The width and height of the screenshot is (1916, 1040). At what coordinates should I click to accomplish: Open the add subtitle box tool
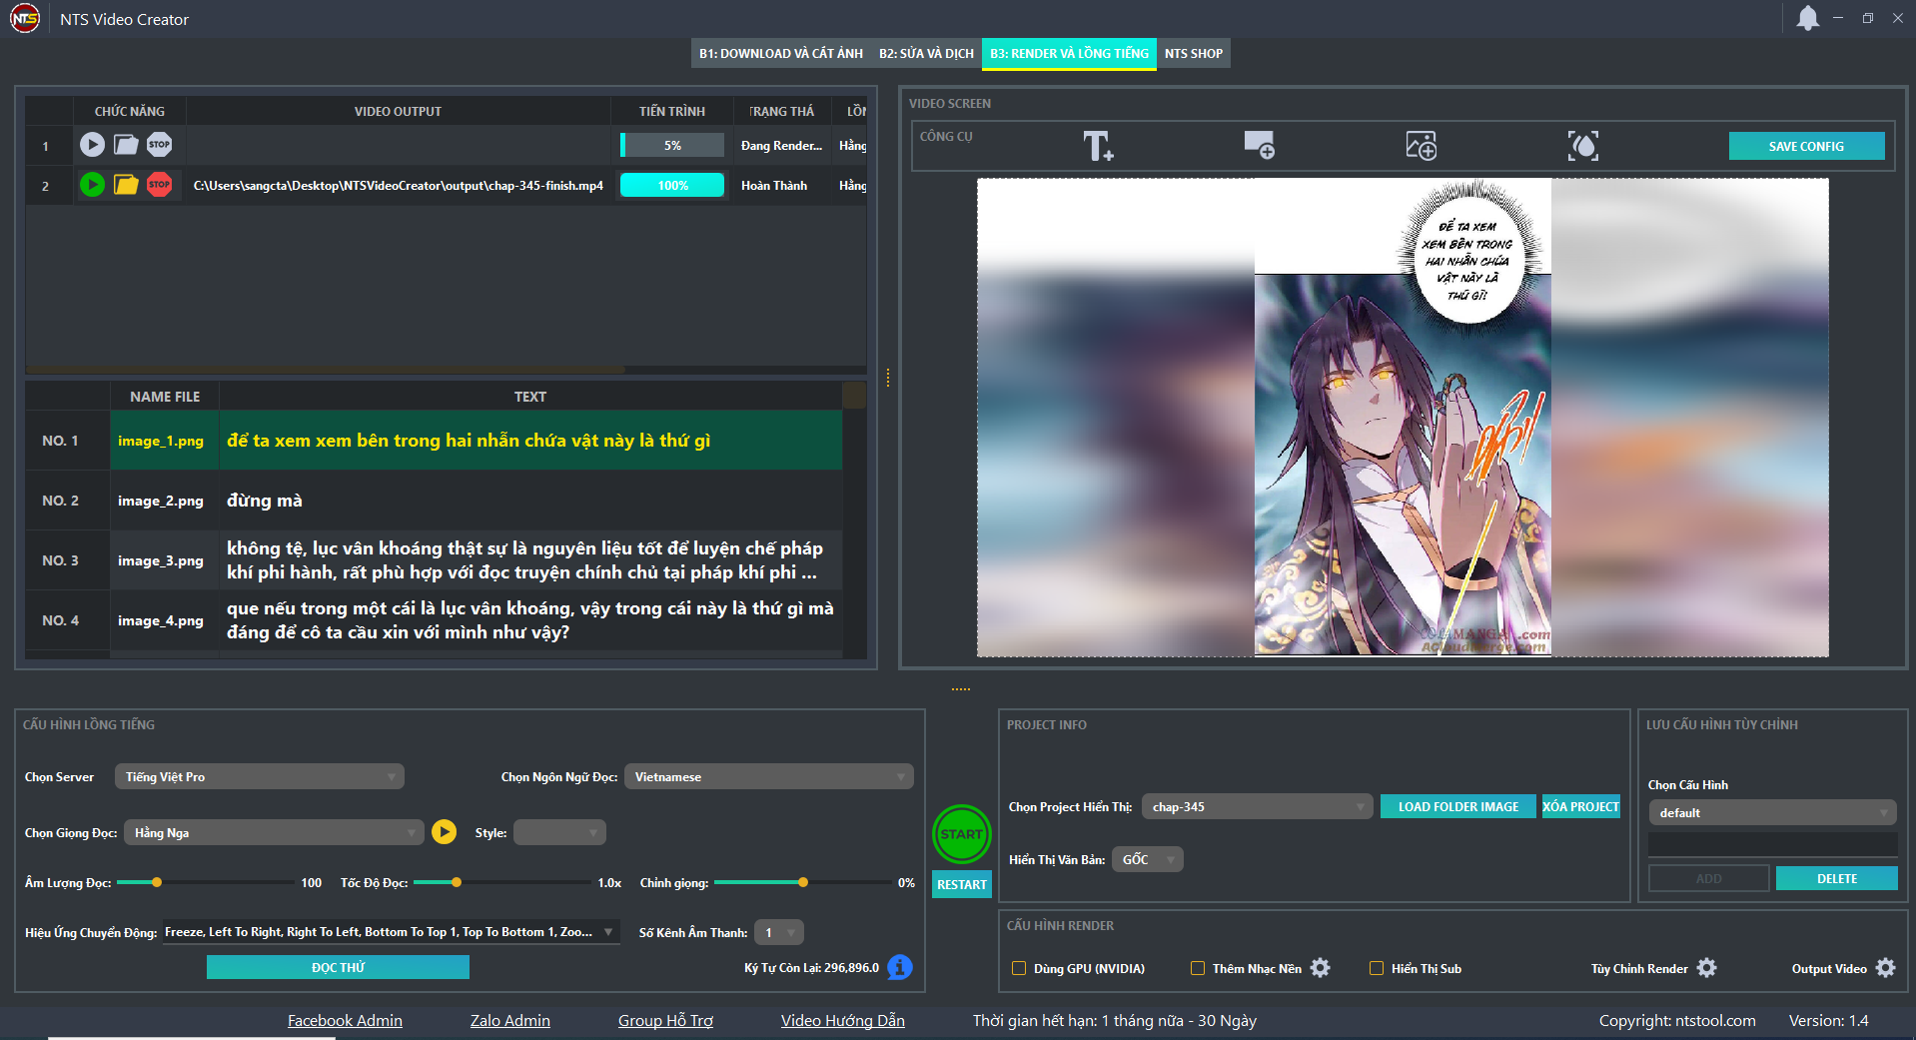point(1261,145)
